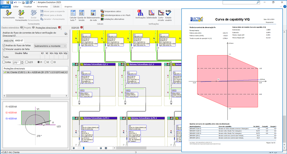
Task: Expand the quick access toolbar customization arrow
Action: (34, 3)
